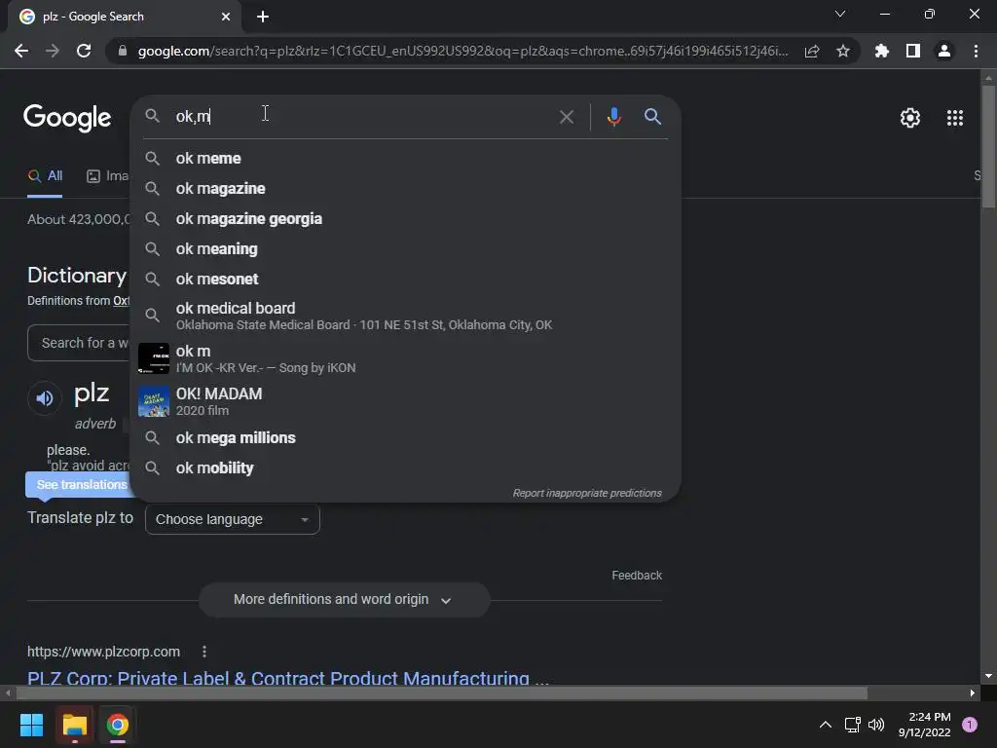Screen dimensions: 997x748
Task: Click the 'Search for a word' field
Action: 79,343
